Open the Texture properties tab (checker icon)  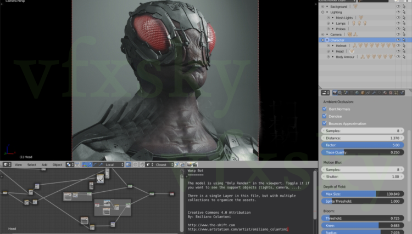[391, 93]
